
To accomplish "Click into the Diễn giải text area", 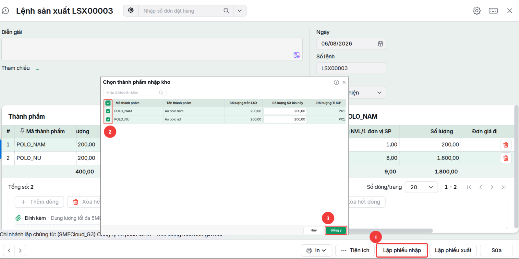I will pos(152,49).
